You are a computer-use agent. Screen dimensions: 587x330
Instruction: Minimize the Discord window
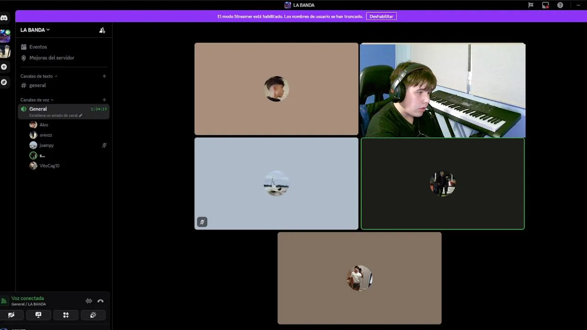[578, 5]
